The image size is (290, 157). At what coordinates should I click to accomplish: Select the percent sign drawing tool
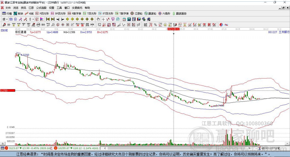pyautogui.click(x=155, y=25)
